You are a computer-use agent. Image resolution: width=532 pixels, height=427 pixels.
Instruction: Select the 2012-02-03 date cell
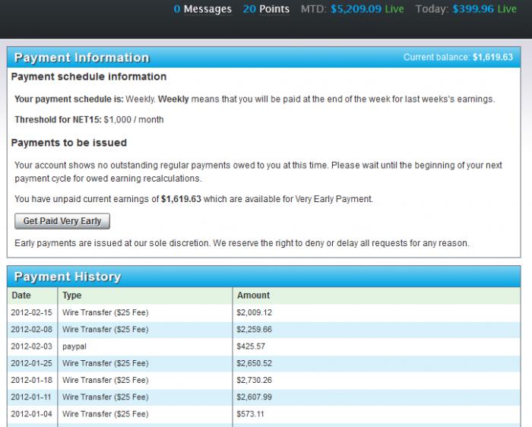point(32,346)
